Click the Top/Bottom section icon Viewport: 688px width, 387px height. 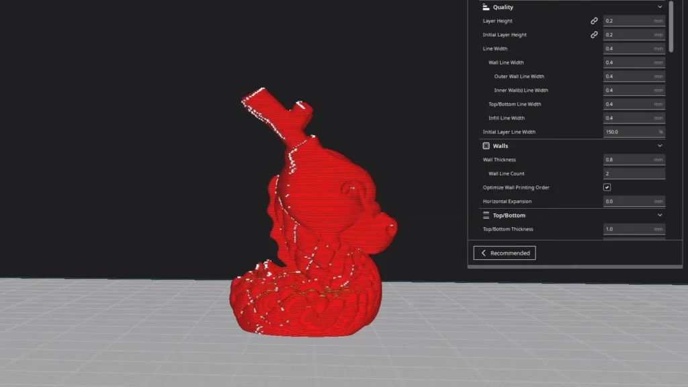click(486, 215)
